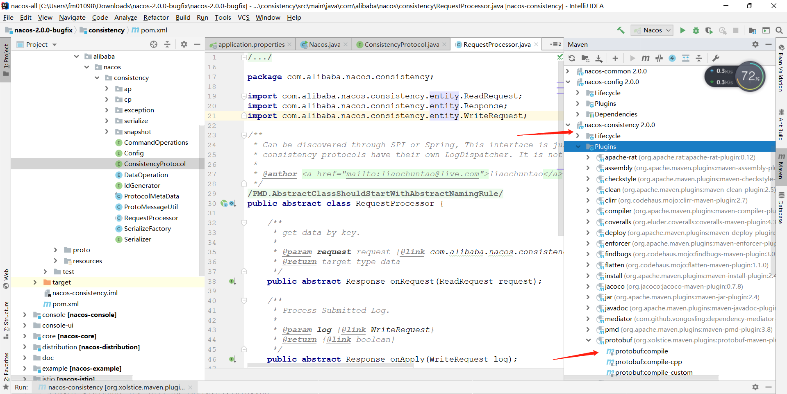The height and width of the screenshot is (394, 787).
Task: Open the hidden editor tabs list dropdown
Action: 555,44
